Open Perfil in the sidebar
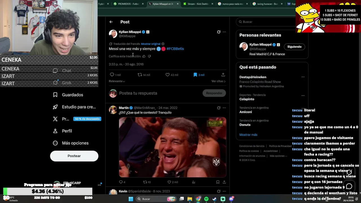Viewport: 361px width, 203px height. coord(63,131)
